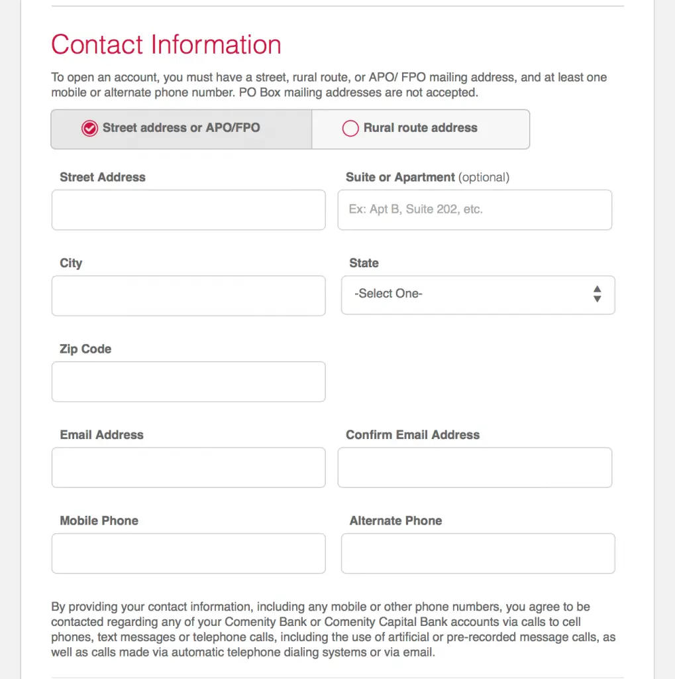Click into the City text box

click(188, 296)
